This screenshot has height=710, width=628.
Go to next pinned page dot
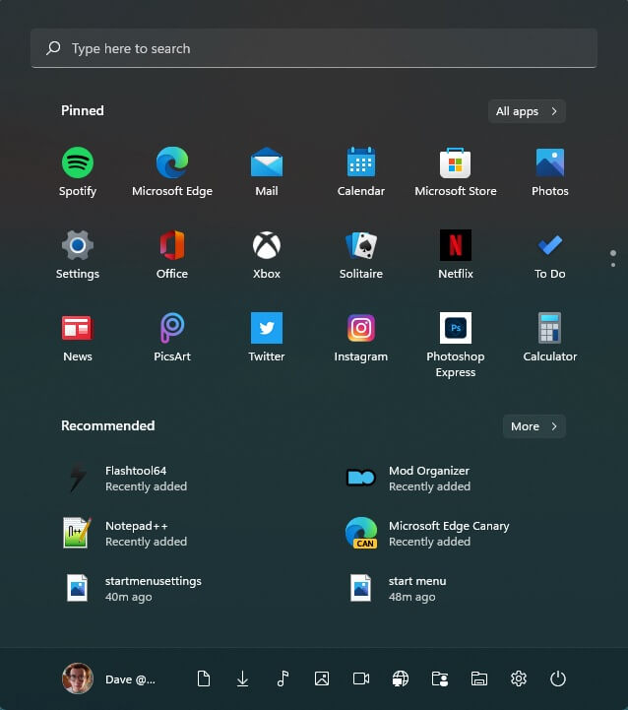(613, 265)
